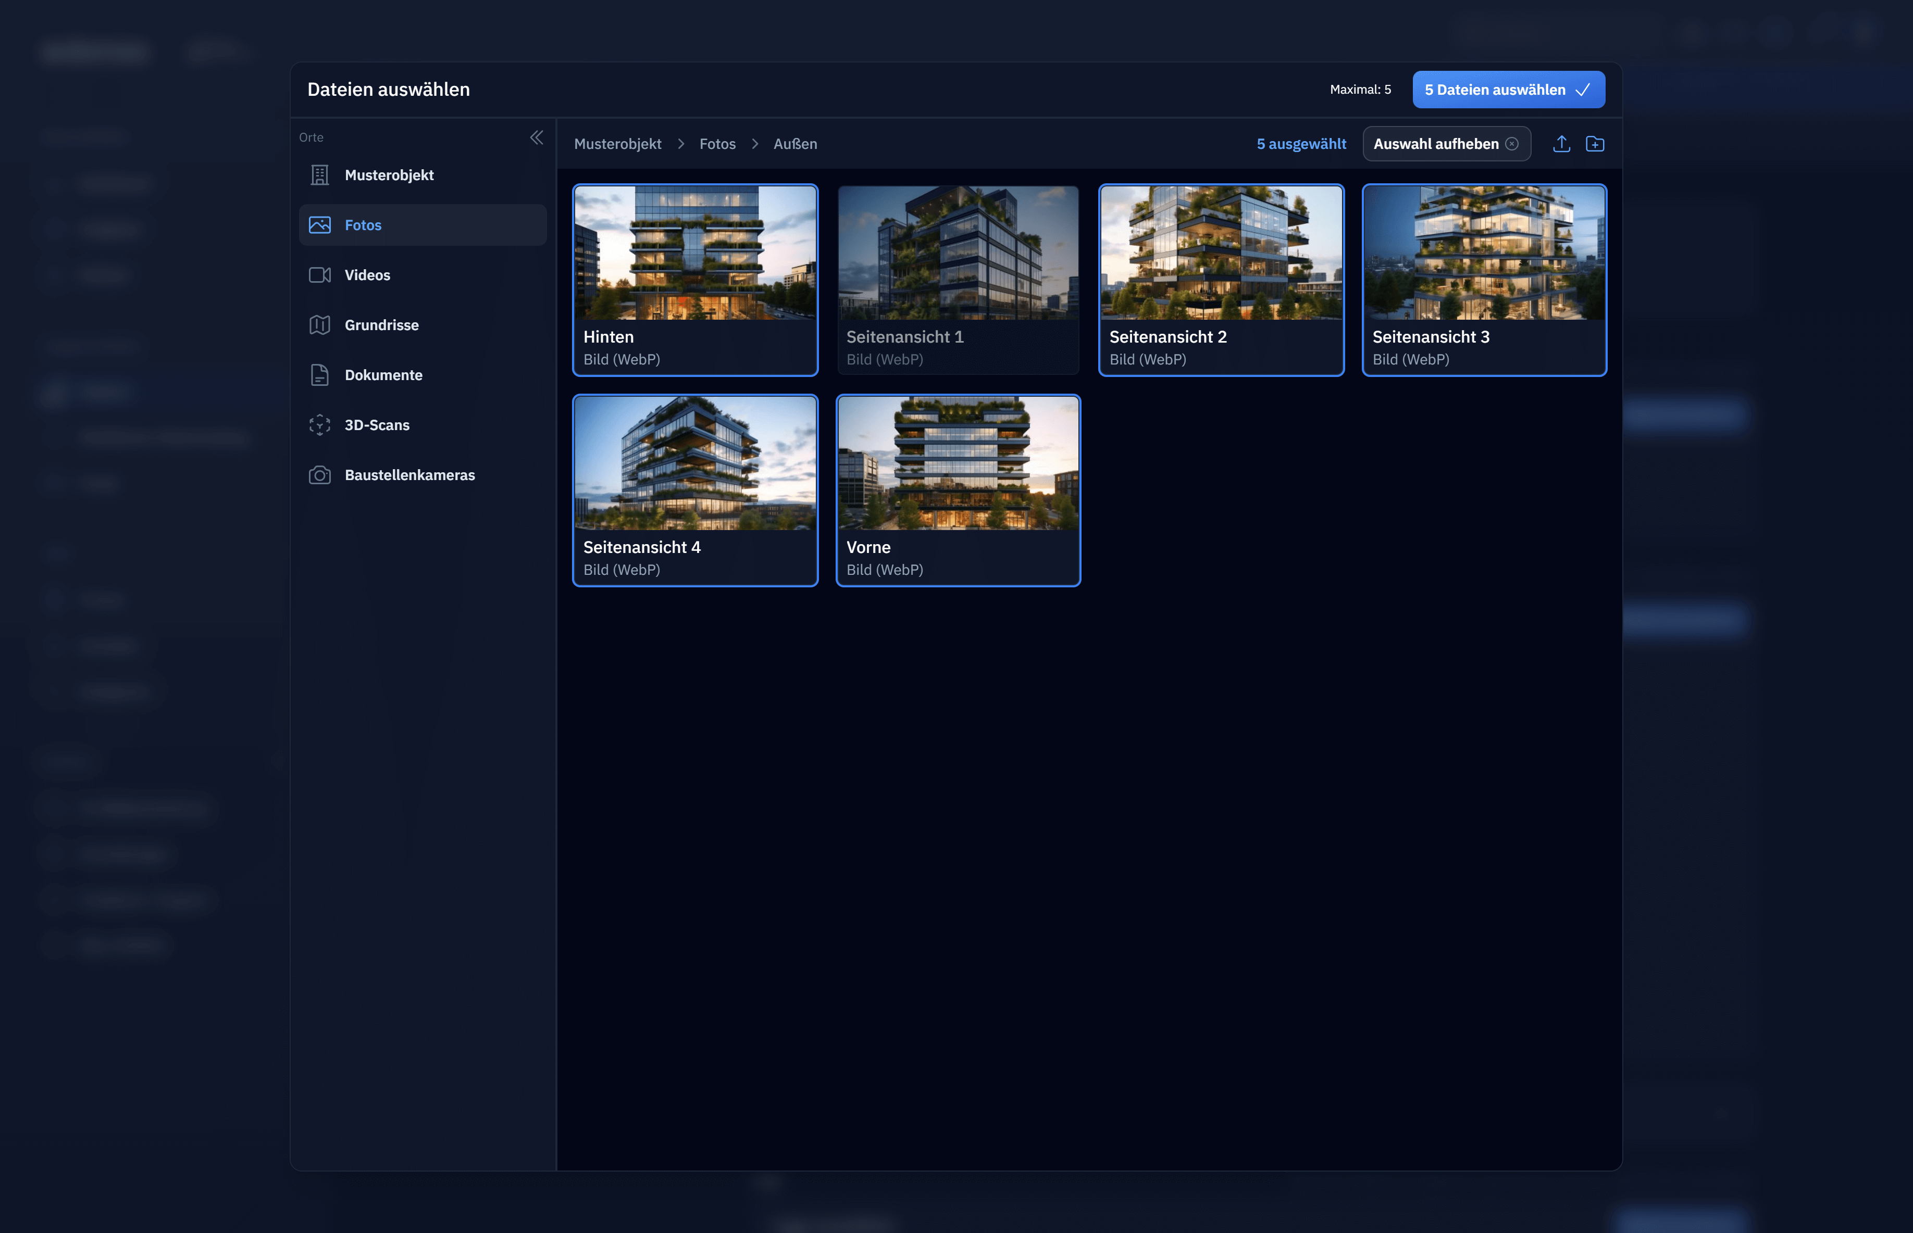Viewport: 1913px width, 1233px height.
Task: Click the 3D-Scans icon
Action: pyautogui.click(x=320, y=425)
